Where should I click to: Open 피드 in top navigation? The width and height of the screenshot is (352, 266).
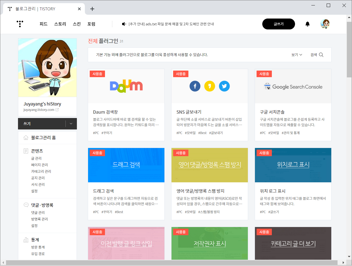point(43,24)
